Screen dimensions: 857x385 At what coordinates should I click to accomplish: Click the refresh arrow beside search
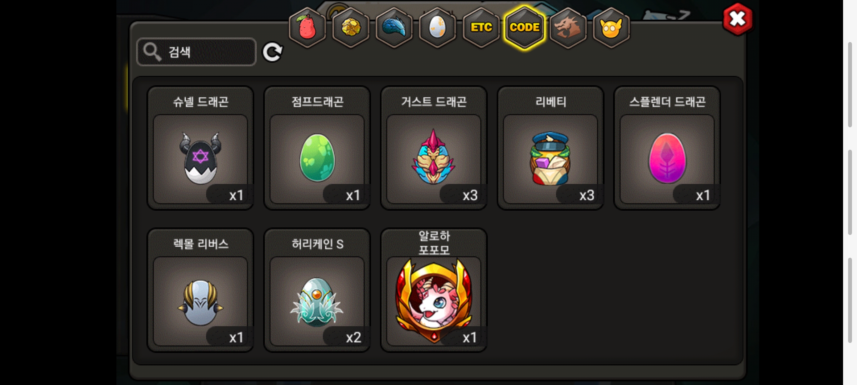click(272, 52)
